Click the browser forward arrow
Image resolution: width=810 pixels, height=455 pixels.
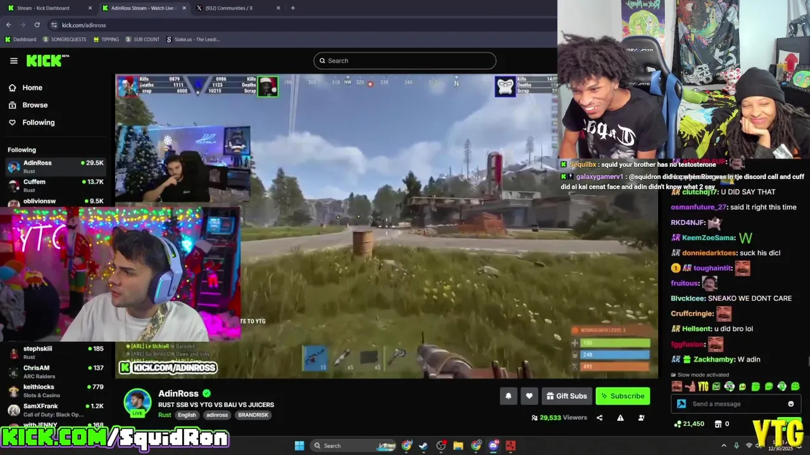tap(23, 25)
